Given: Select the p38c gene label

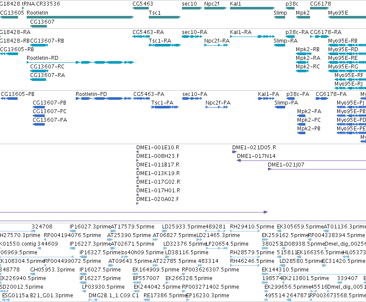Looking at the screenshot, I should click(x=292, y=4).
